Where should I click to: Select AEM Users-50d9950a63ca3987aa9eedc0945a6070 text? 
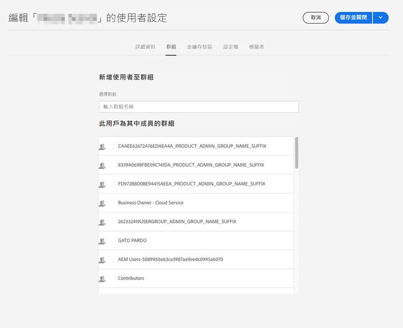pyautogui.click(x=170, y=259)
